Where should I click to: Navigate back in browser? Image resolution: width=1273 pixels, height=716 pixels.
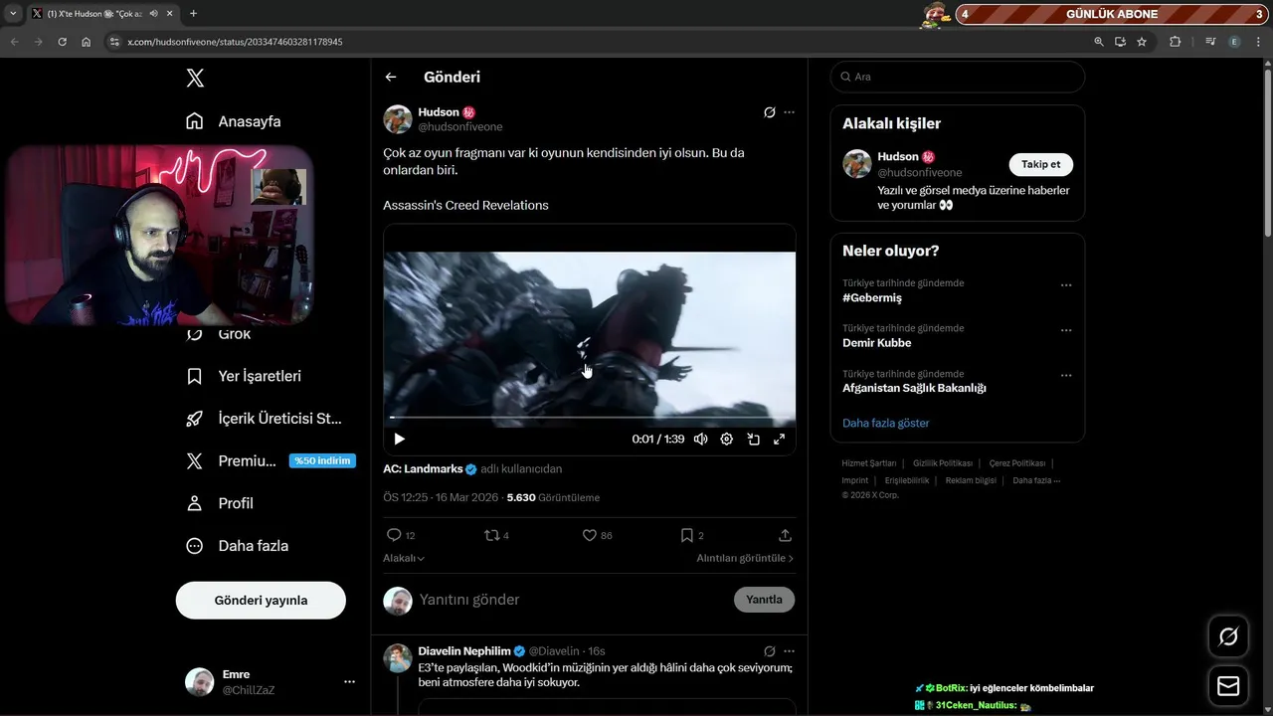14,42
